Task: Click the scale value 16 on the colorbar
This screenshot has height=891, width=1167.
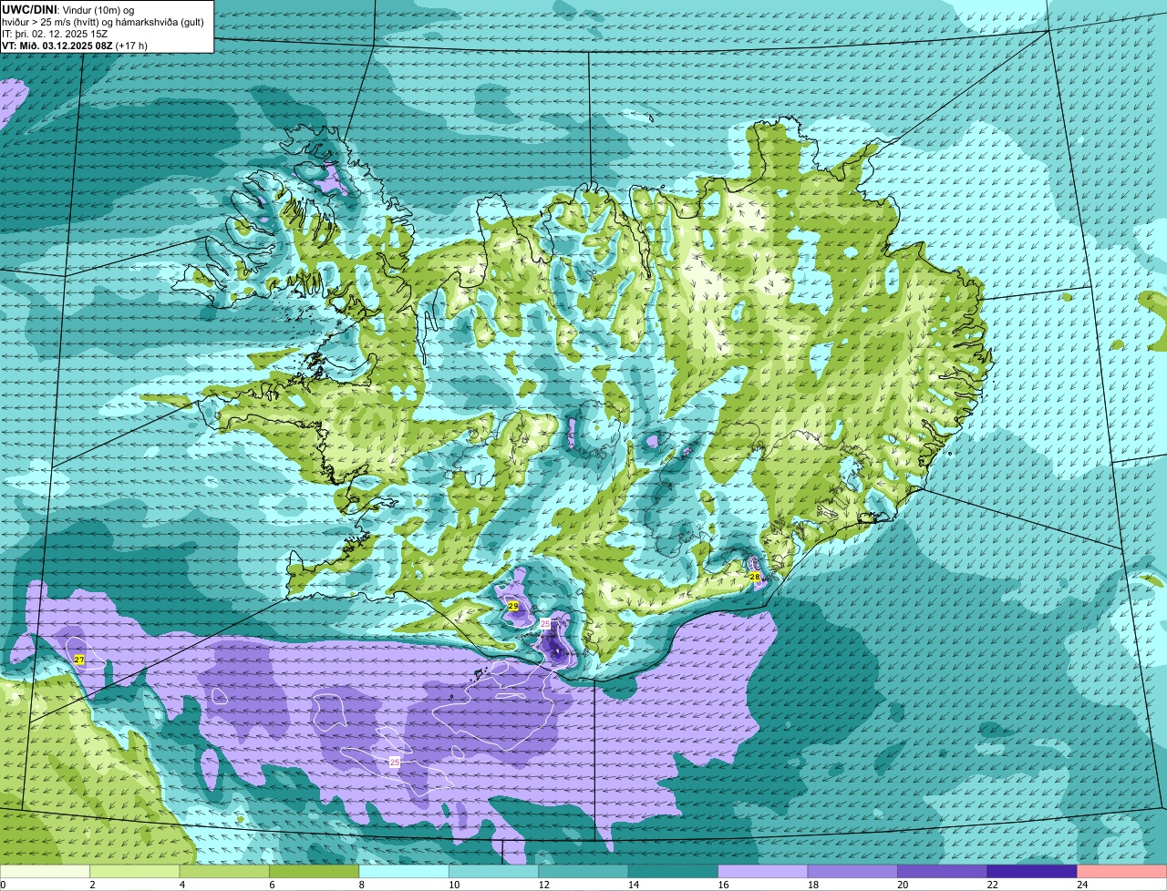Action: (723, 885)
